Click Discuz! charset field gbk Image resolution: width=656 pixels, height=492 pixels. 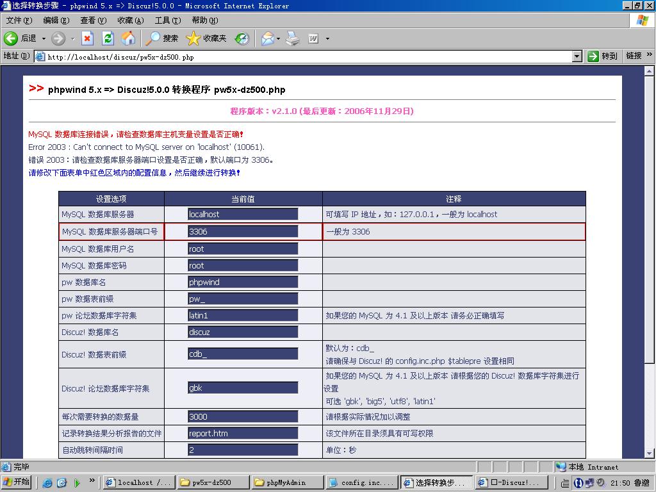[x=243, y=388]
